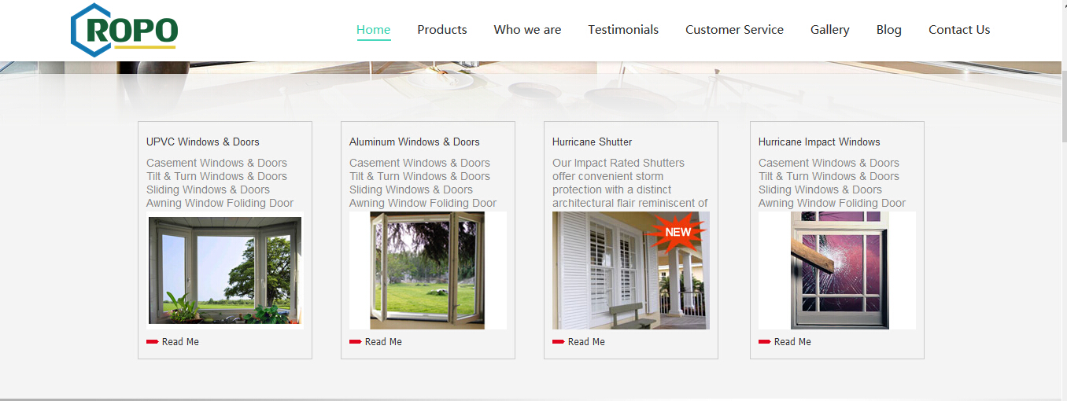This screenshot has height=401, width=1067.
Task: Click UPVC Windows & Doors heading
Action: 203,142
